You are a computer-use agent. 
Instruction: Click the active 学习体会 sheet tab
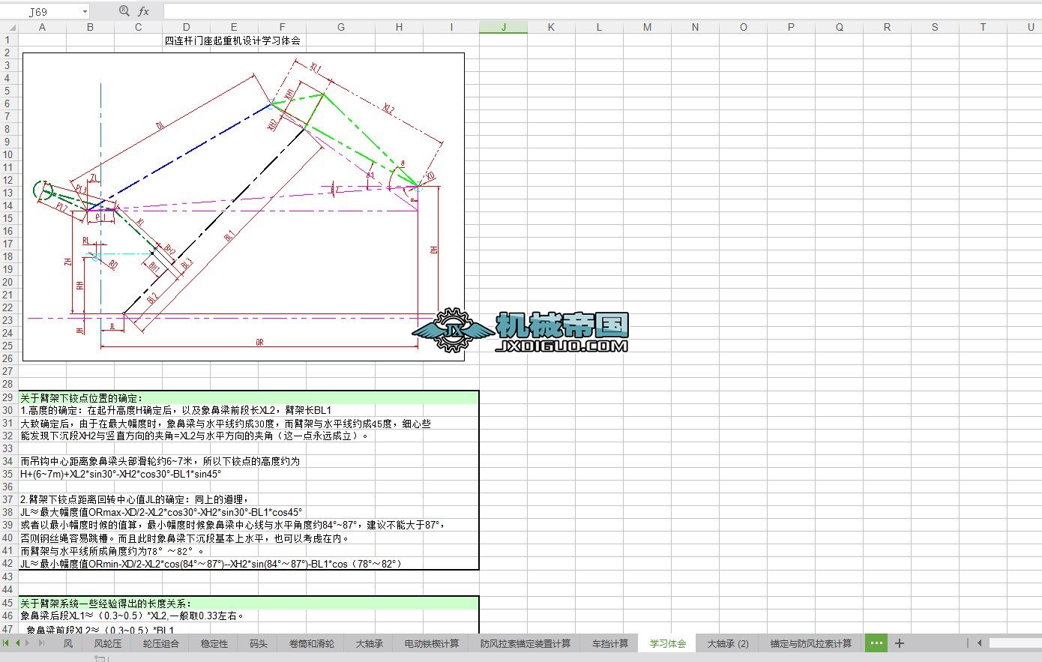(x=668, y=643)
